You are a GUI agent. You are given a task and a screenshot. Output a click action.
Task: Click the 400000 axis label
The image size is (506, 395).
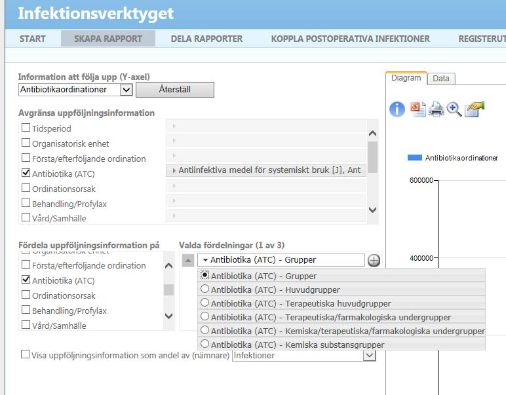click(x=421, y=258)
